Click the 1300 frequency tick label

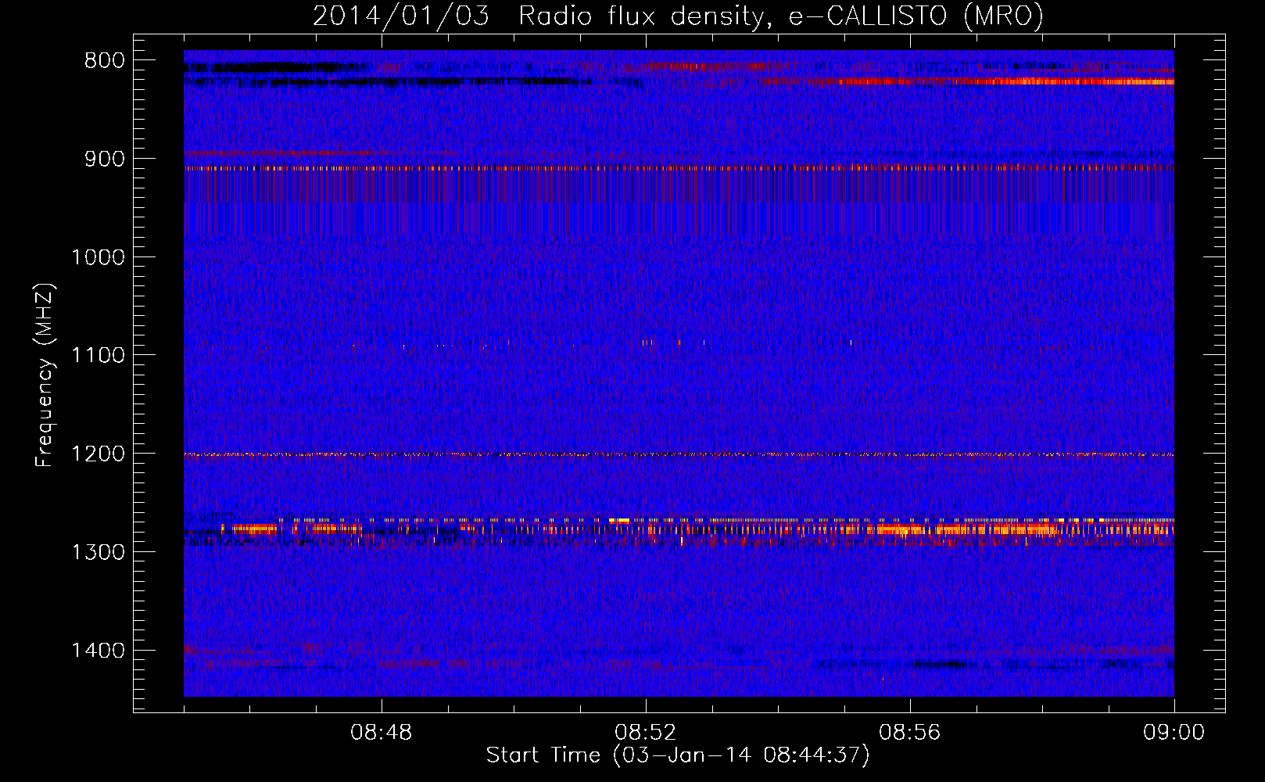click(x=98, y=552)
